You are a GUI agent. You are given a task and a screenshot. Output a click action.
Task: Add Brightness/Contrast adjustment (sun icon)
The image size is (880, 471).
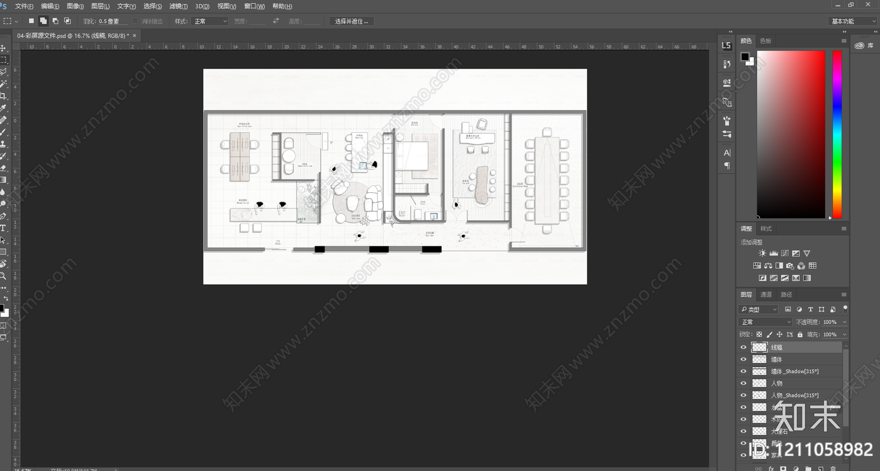coord(762,253)
